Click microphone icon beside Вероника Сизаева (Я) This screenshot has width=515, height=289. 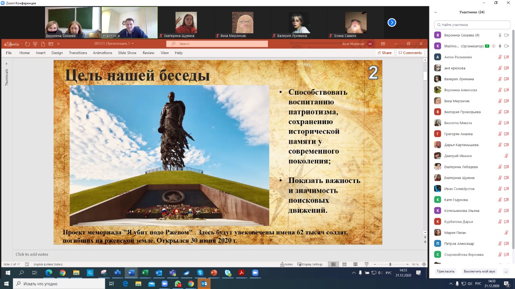click(500, 35)
